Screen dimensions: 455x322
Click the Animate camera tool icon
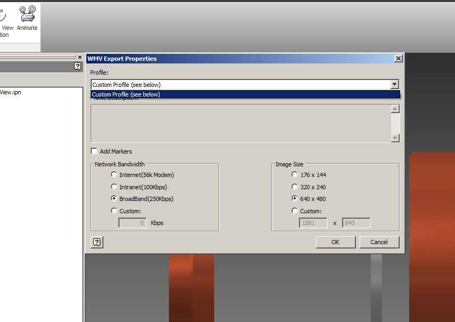point(27,13)
